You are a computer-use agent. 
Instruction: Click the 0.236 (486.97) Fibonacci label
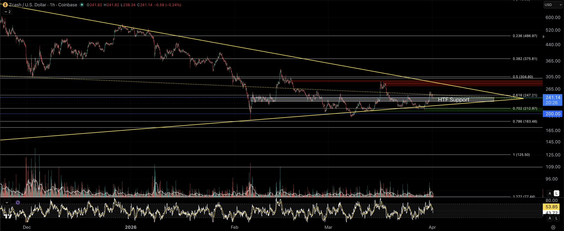tap(525, 36)
